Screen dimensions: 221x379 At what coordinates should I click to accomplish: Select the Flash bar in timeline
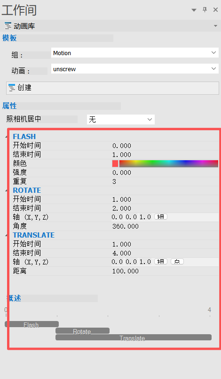pos(32,324)
